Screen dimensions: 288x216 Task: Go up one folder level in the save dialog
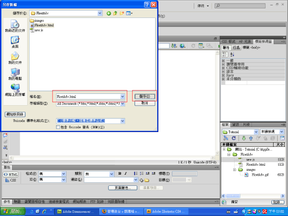pyautogui.click(x=115, y=13)
